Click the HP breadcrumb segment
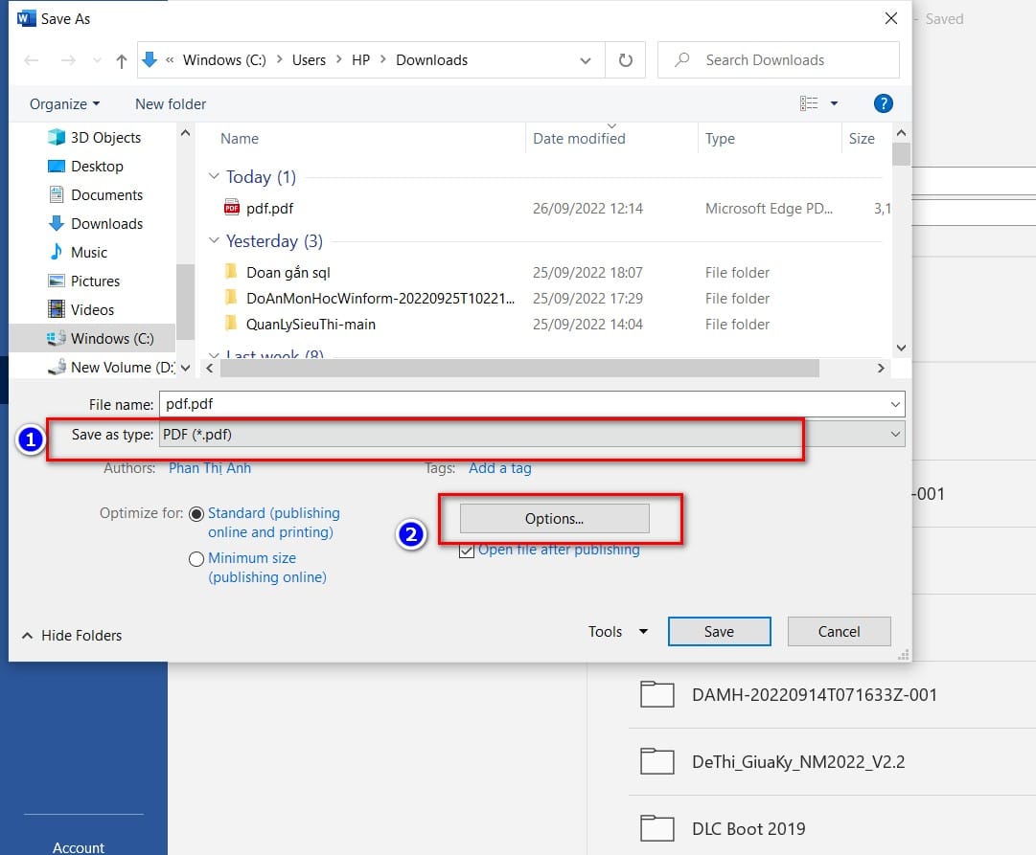This screenshot has height=855, width=1036. coord(360,60)
